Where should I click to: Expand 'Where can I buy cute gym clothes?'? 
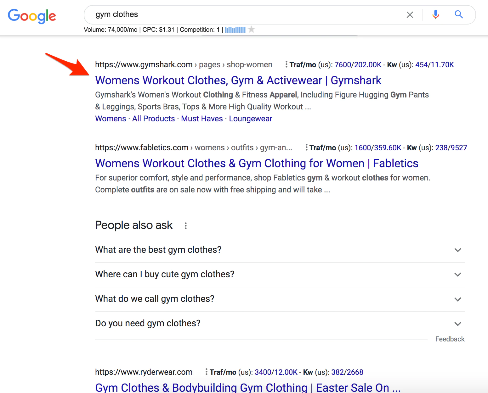tap(457, 274)
